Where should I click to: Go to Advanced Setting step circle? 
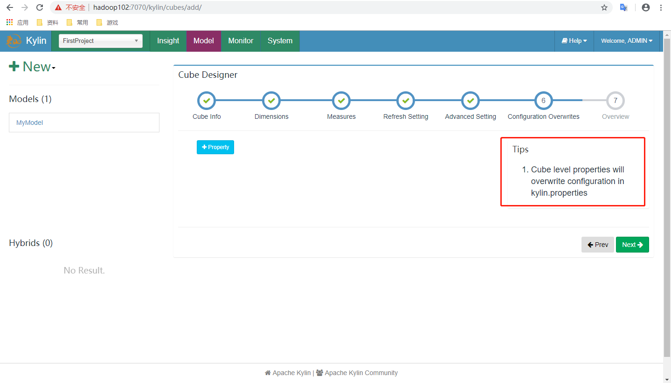(470, 101)
